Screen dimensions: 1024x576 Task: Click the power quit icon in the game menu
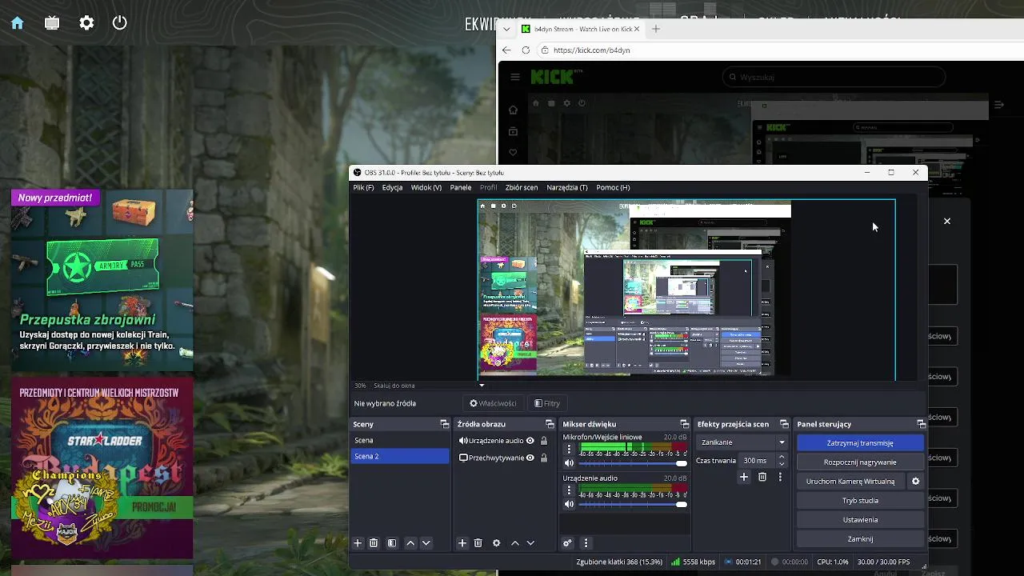click(120, 22)
